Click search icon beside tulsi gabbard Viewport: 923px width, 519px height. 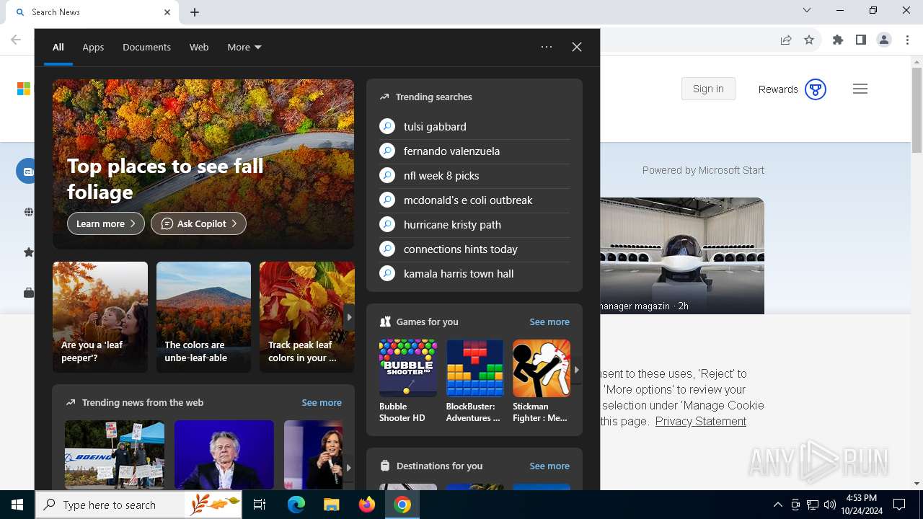[387, 126]
